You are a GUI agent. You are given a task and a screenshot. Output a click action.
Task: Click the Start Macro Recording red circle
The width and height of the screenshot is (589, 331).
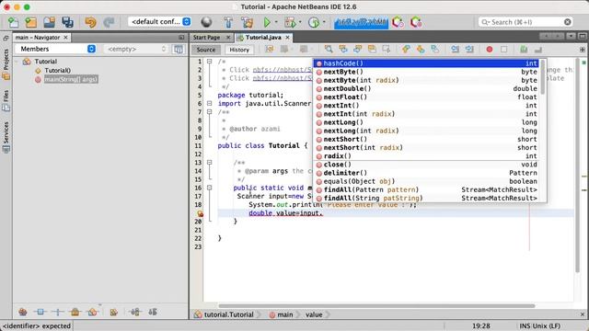[489, 49]
